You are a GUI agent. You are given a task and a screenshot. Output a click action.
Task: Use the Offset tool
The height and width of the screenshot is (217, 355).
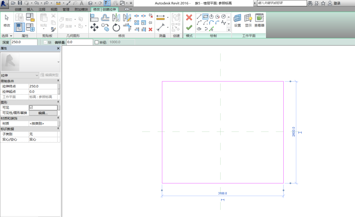coord(105,18)
